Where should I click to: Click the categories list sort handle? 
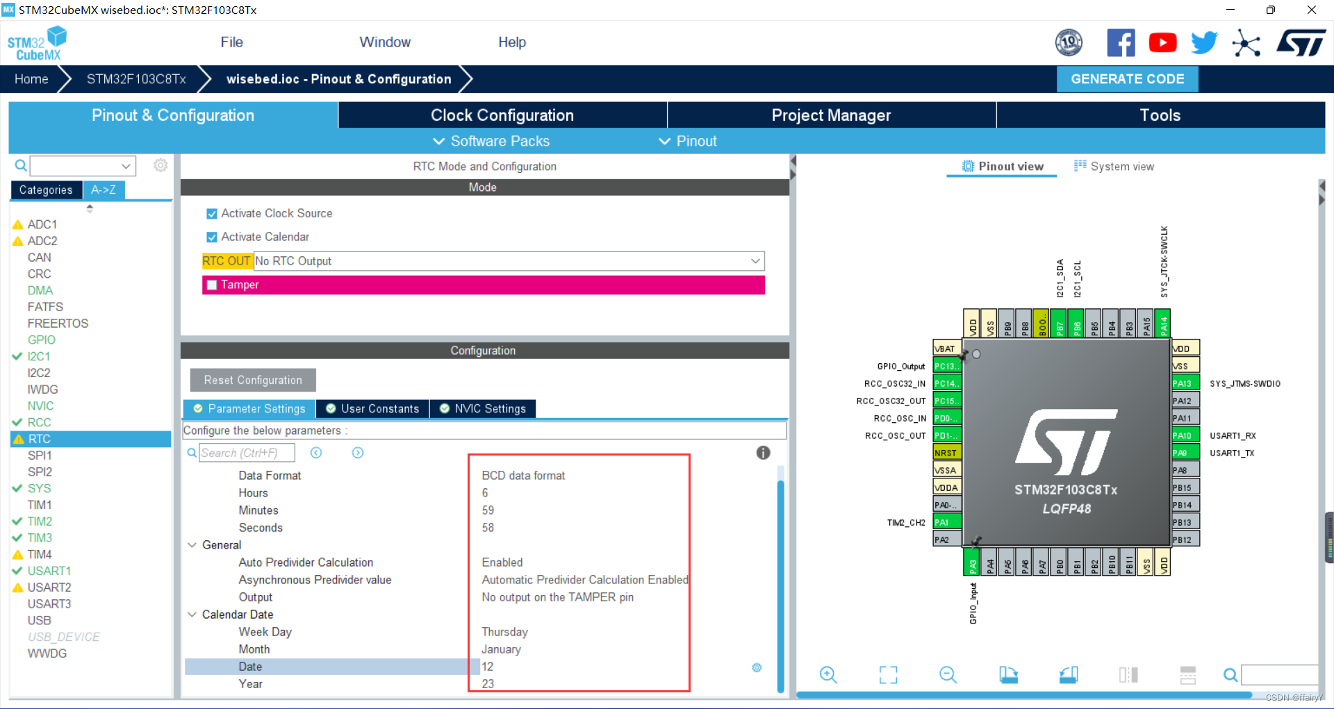[90, 208]
